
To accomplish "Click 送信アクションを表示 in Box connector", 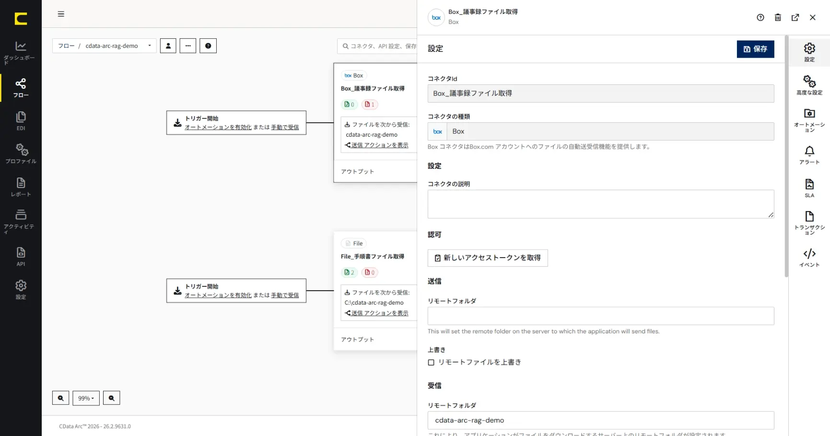I will (377, 145).
